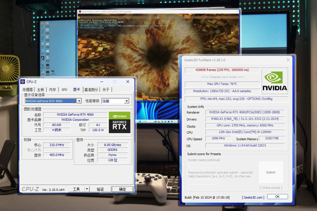
Task: Switch to the 处理器 tab in CPU-Z
Action: (27, 90)
